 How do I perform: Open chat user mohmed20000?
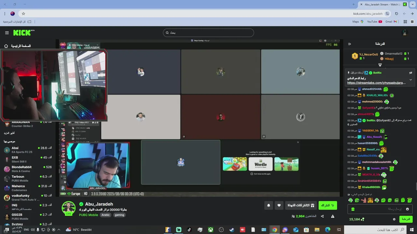click(372, 102)
